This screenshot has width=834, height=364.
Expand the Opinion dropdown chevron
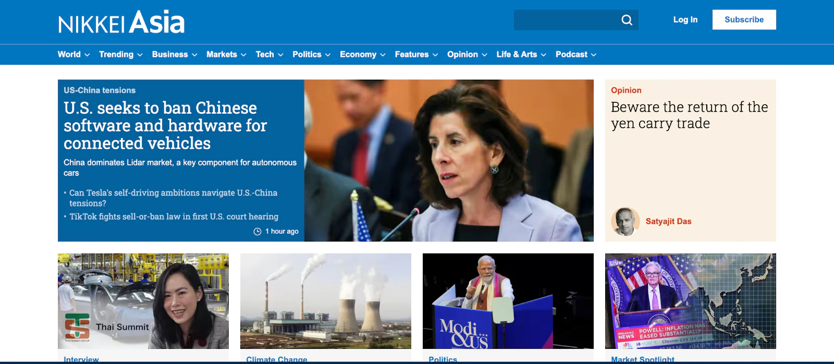484,55
